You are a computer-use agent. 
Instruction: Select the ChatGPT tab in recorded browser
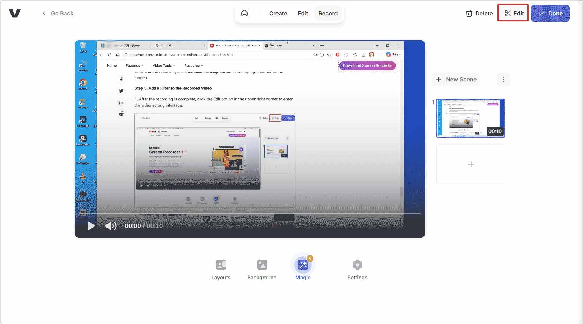180,45
